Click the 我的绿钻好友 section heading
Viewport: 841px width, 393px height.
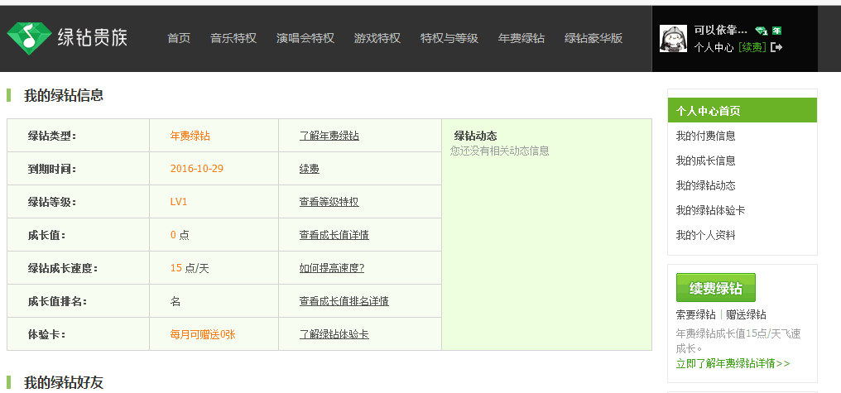point(63,382)
